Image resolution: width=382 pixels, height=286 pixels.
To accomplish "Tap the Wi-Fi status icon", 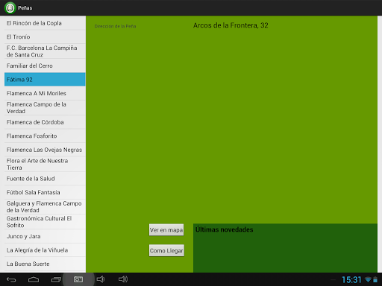I will 368,280.
